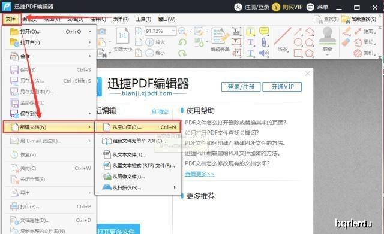
Task: Open the edit form tool icon
Action: pos(220,36)
